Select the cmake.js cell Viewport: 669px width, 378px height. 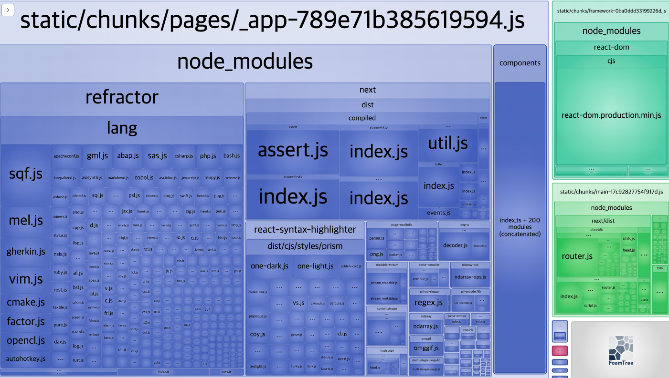tap(26, 302)
